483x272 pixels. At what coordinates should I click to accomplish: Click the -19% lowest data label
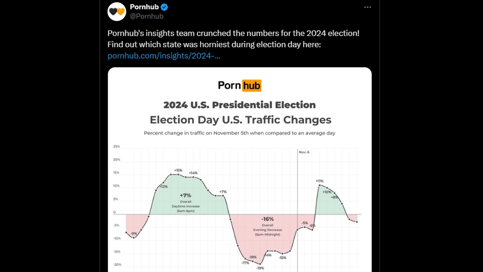[x=260, y=268]
